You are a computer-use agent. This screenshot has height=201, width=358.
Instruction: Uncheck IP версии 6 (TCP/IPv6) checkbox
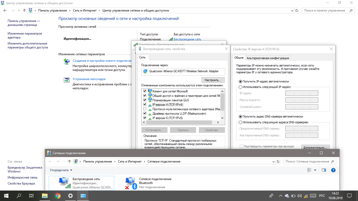tap(145, 118)
